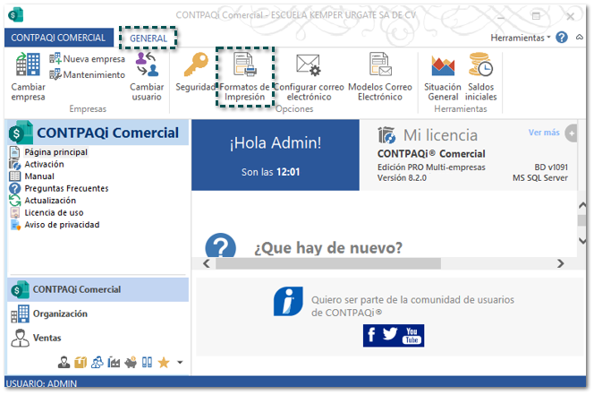This screenshot has height=395, width=594.
Task: Click the horizontal scrollbar thumb
Action: coord(328,263)
